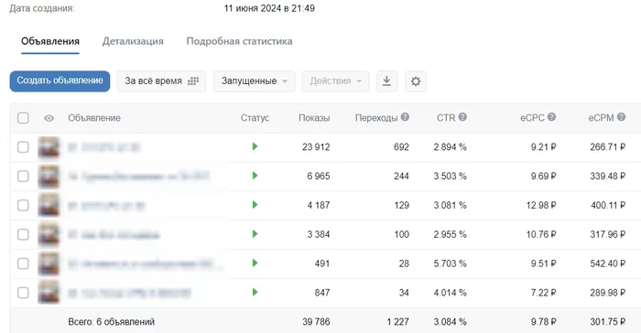Sort by the Показы column header
Image resolution: width=641 pixels, height=333 pixels.
pyautogui.click(x=314, y=118)
